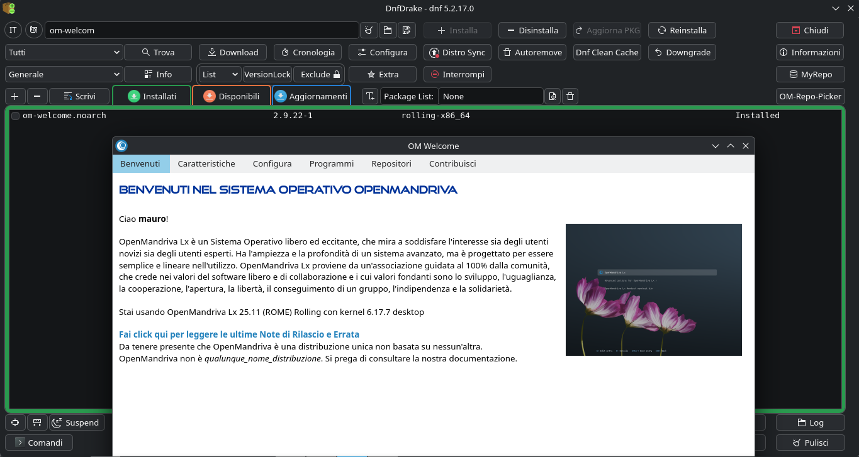Viewport: 859px width, 457px height.
Task: Open the List combo box
Action: tap(220, 74)
